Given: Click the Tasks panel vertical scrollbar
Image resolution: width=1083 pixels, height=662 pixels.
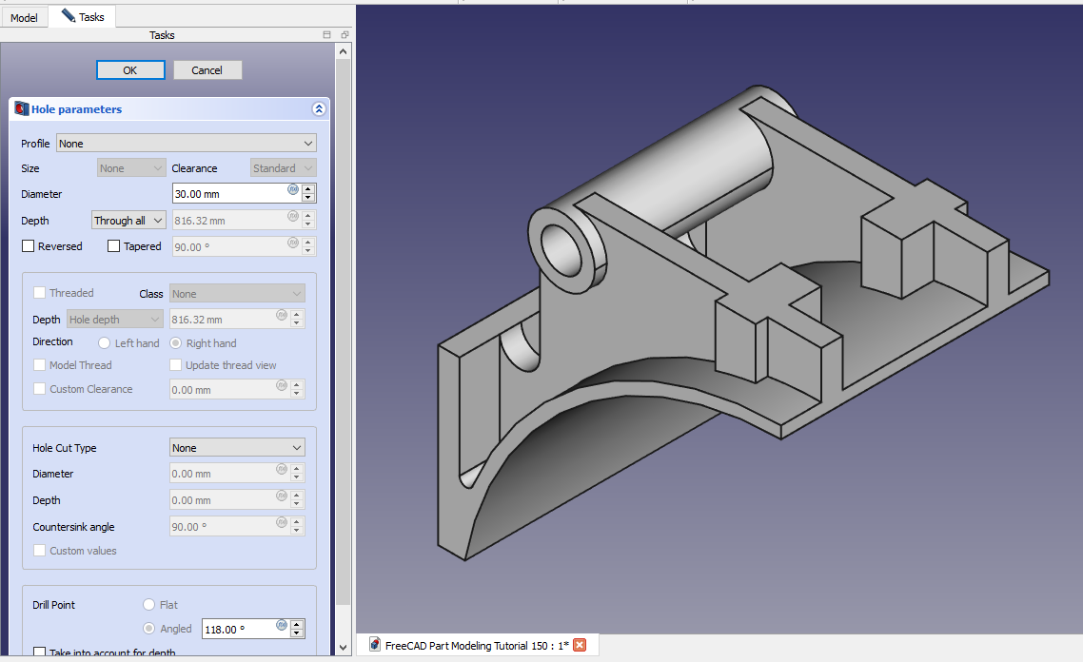Looking at the screenshot, I should (344, 333).
